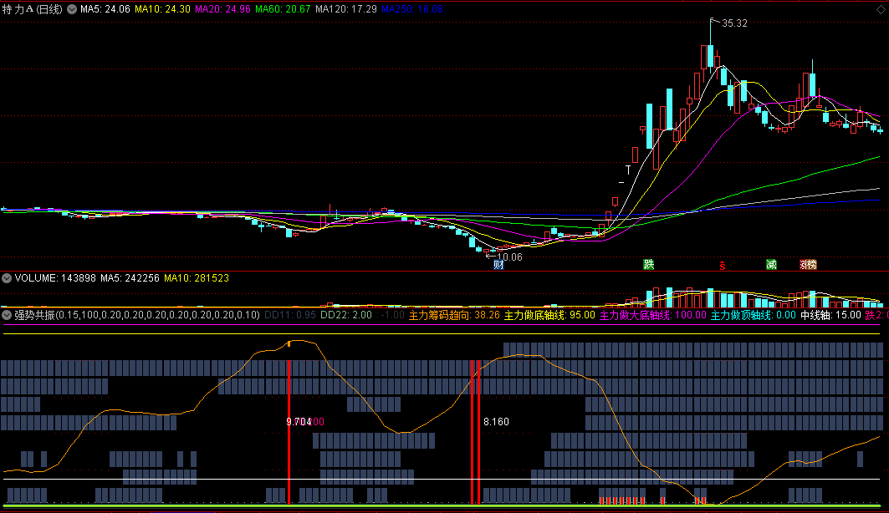Click the 35.32 high price label

click(x=734, y=23)
